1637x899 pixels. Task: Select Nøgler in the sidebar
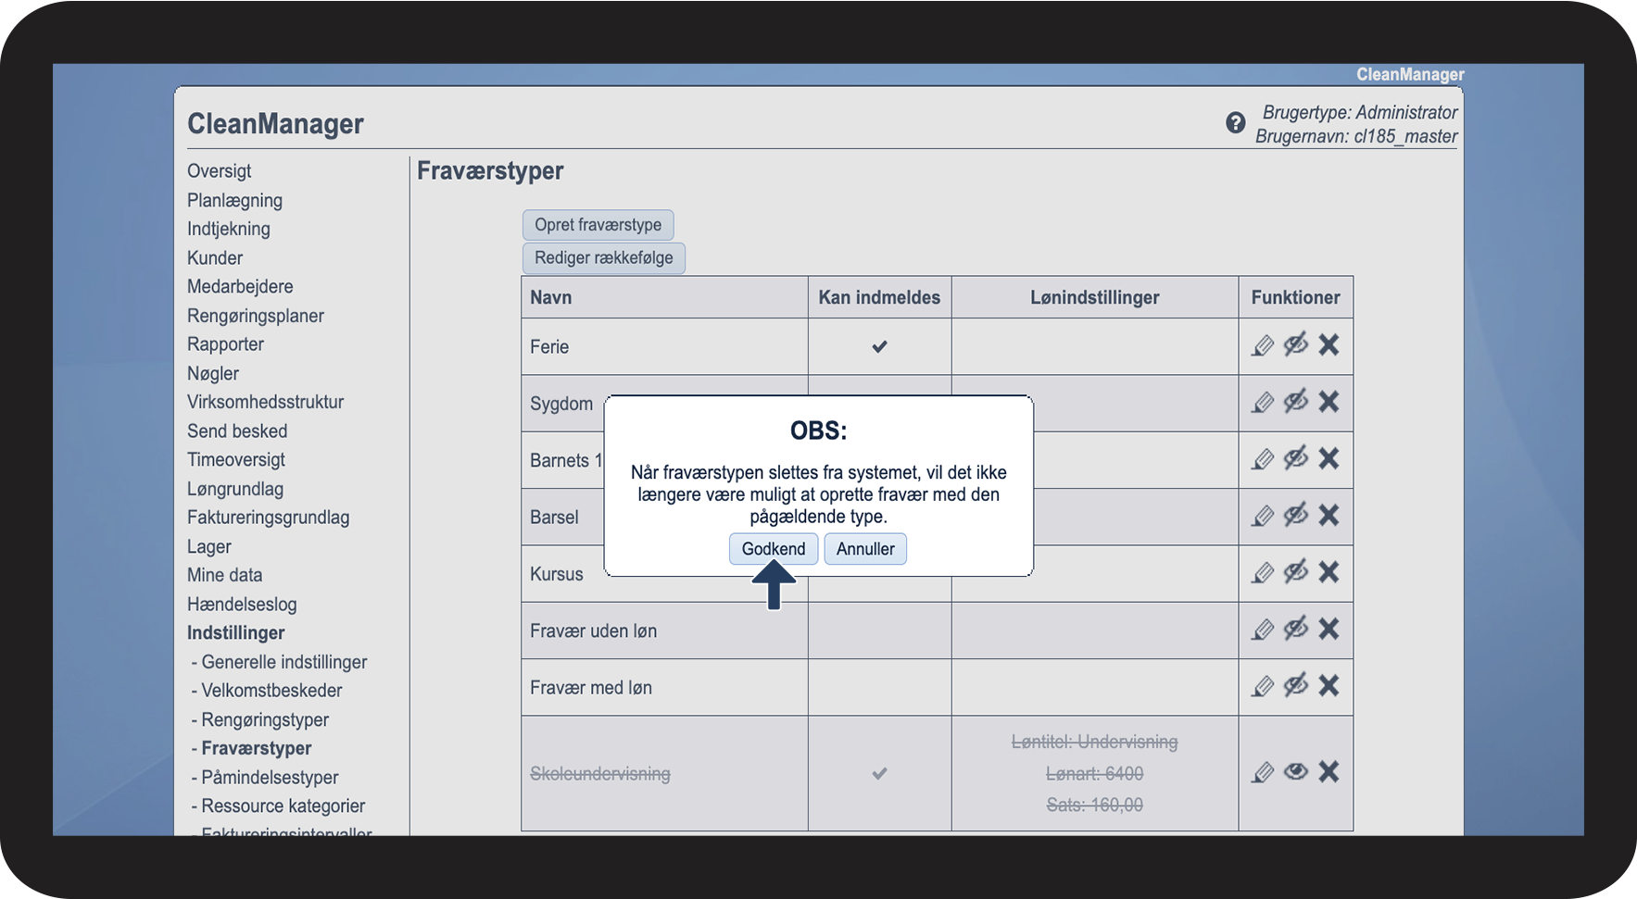tap(213, 374)
